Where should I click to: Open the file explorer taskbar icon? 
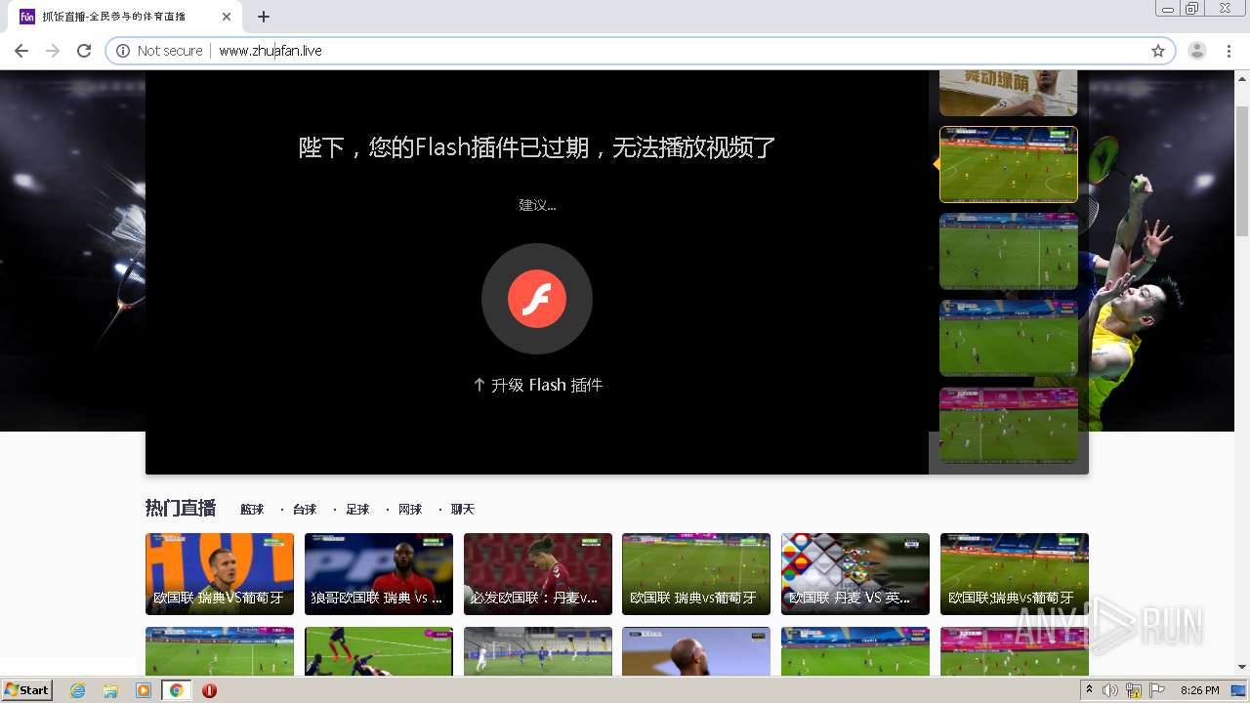(110, 690)
